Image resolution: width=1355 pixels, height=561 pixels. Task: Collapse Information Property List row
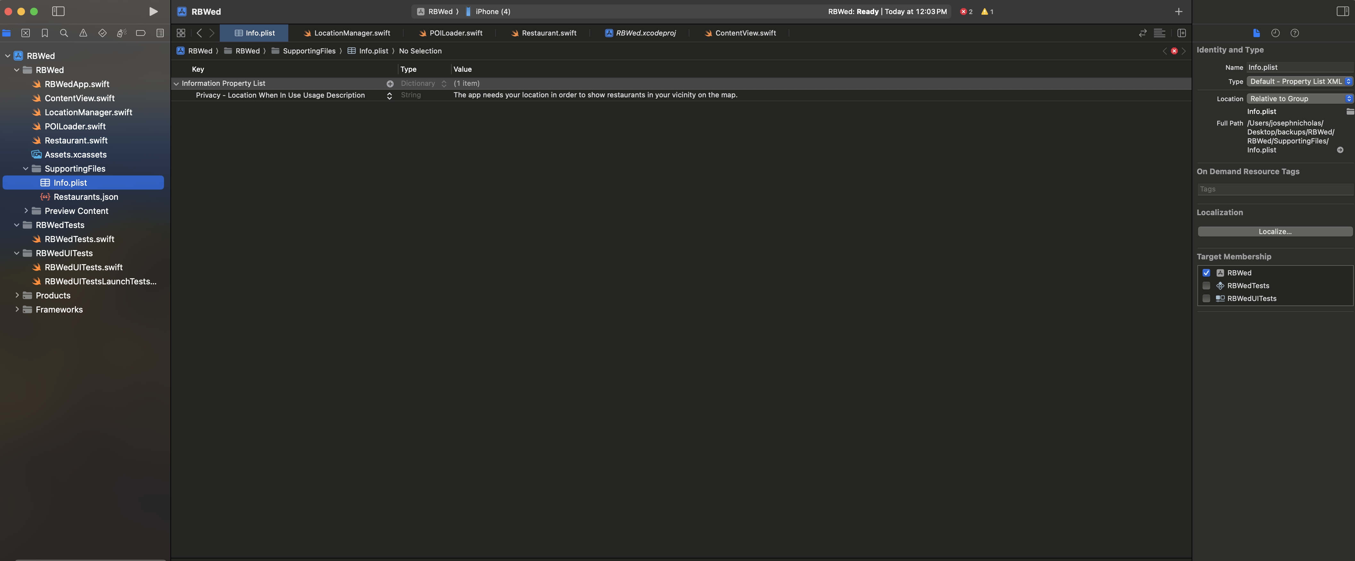(176, 84)
